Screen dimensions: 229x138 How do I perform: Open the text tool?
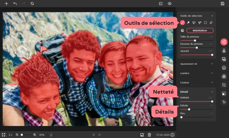(x=224, y=102)
